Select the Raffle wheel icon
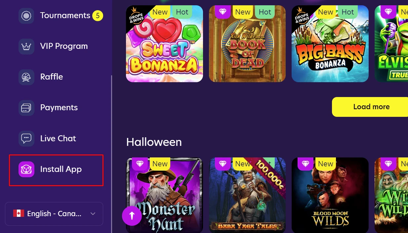 click(x=26, y=77)
